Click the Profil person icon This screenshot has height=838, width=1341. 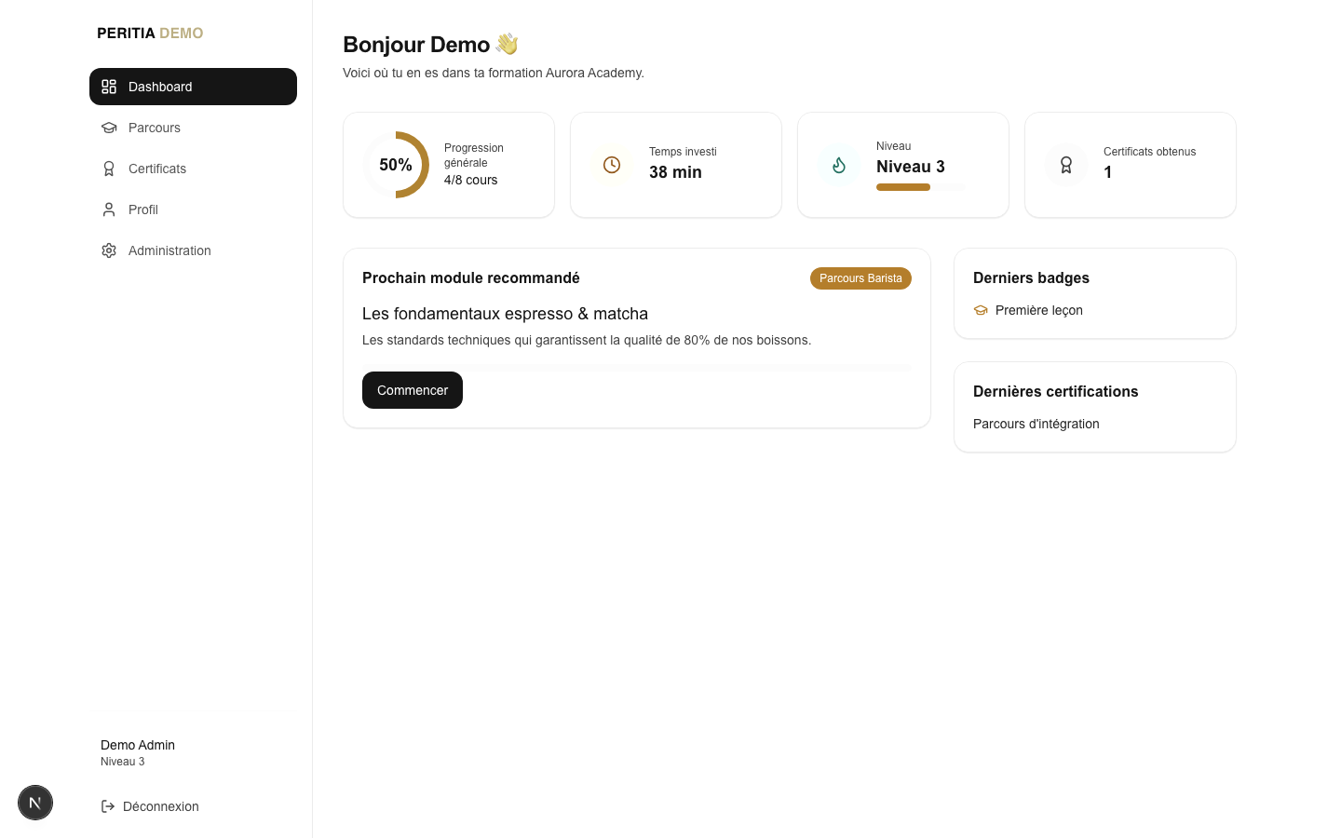109,209
